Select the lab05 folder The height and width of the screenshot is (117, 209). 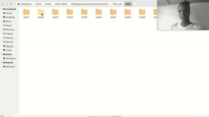(x=84, y=14)
